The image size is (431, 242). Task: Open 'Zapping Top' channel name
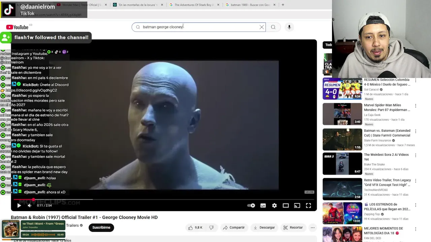pos(372,214)
